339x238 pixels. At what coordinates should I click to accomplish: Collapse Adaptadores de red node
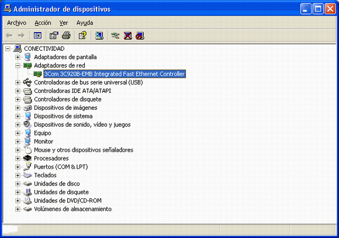tap(18, 65)
